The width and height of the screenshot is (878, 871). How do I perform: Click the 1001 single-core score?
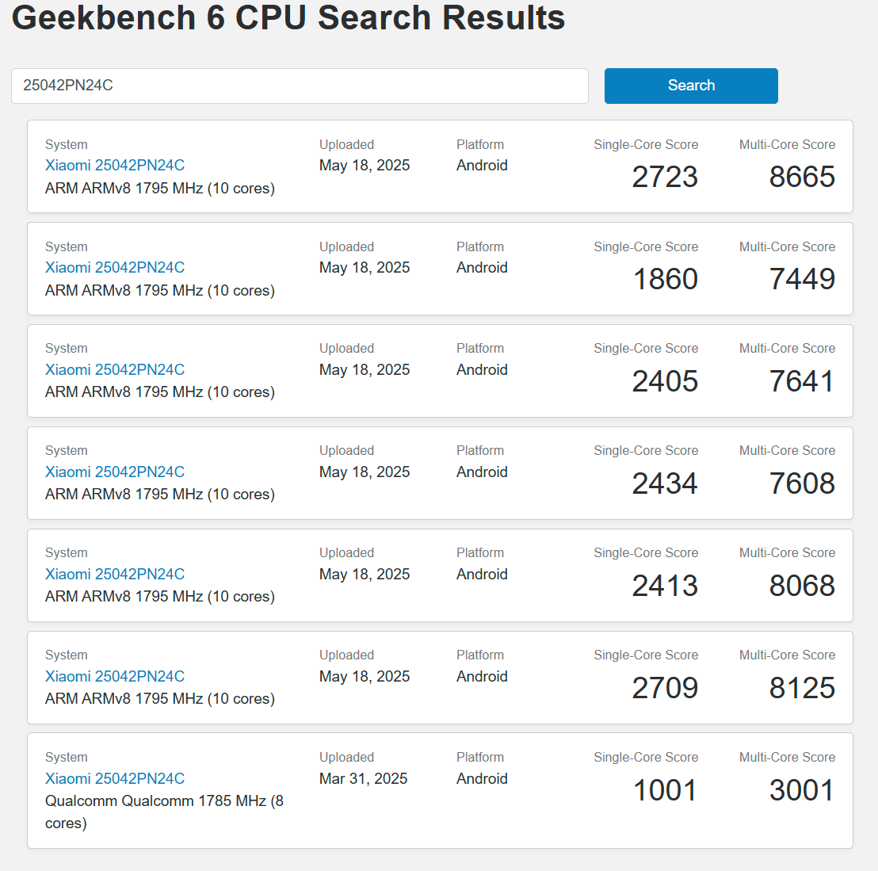pyautogui.click(x=666, y=790)
